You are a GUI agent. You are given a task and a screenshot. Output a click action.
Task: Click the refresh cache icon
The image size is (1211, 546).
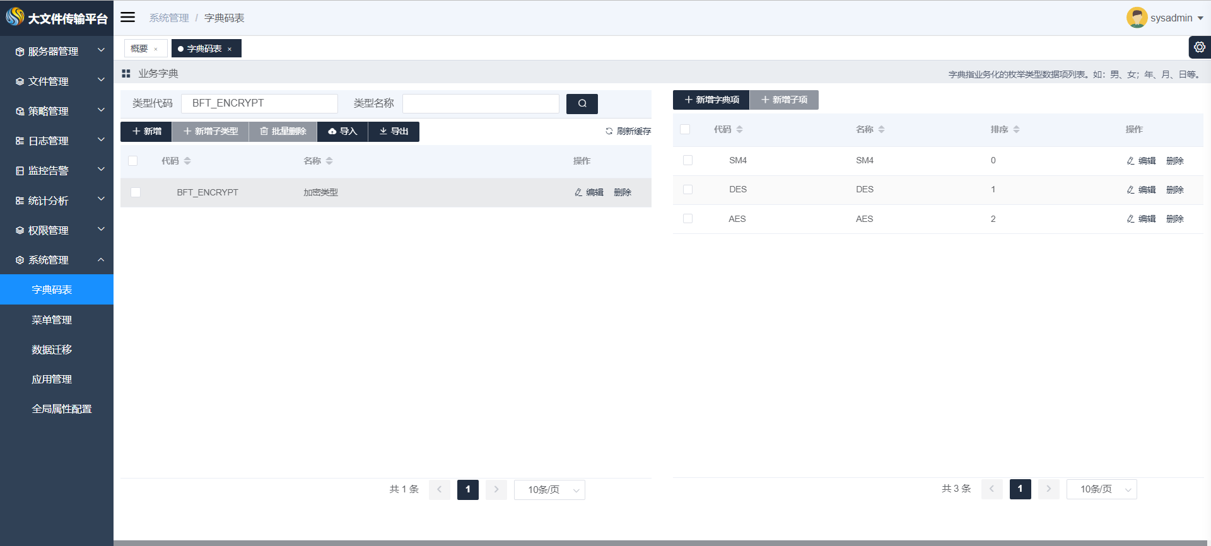(x=609, y=131)
